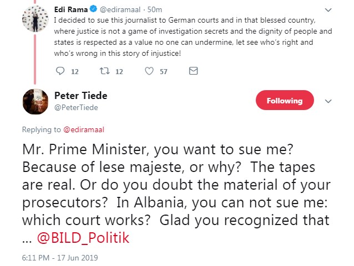This screenshot has width=354, height=266.
Task: Expand Edi Rama's tweet options chevron
Action: pyautogui.click(x=327, y=9)
